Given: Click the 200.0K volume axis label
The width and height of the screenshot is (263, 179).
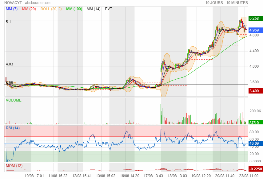Looking at the screenshot, I should coord(255,111).
